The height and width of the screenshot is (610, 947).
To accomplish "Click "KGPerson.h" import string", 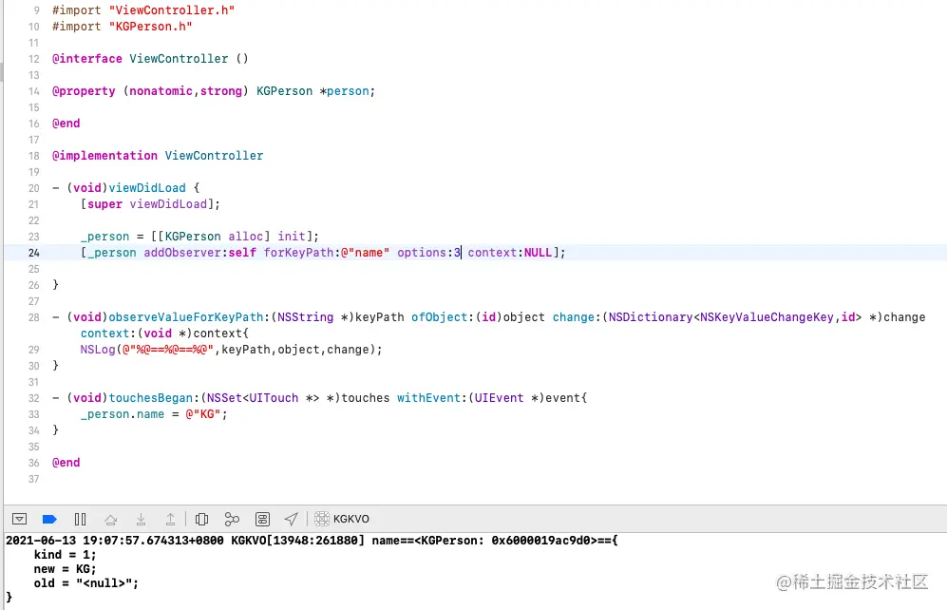I will [x=150, y=27].
